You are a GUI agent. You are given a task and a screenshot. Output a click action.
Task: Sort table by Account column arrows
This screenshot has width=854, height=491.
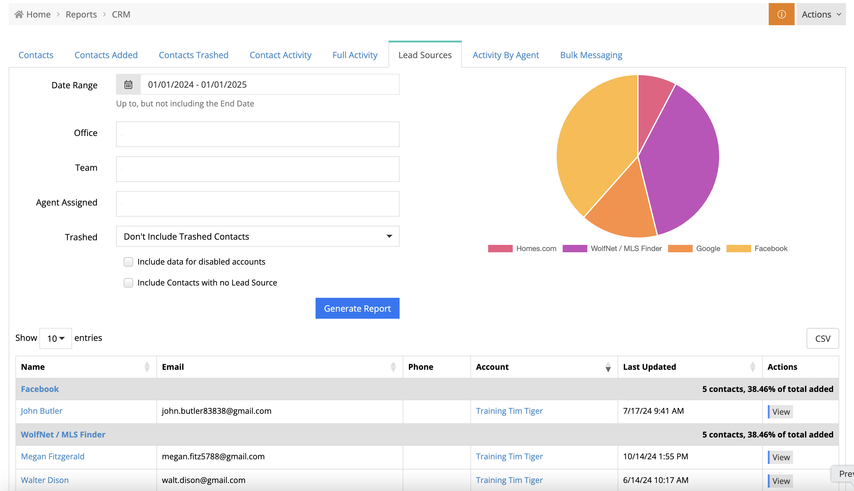coord(608,367)
